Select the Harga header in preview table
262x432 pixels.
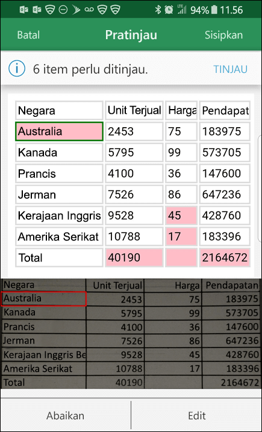(181, 110)
